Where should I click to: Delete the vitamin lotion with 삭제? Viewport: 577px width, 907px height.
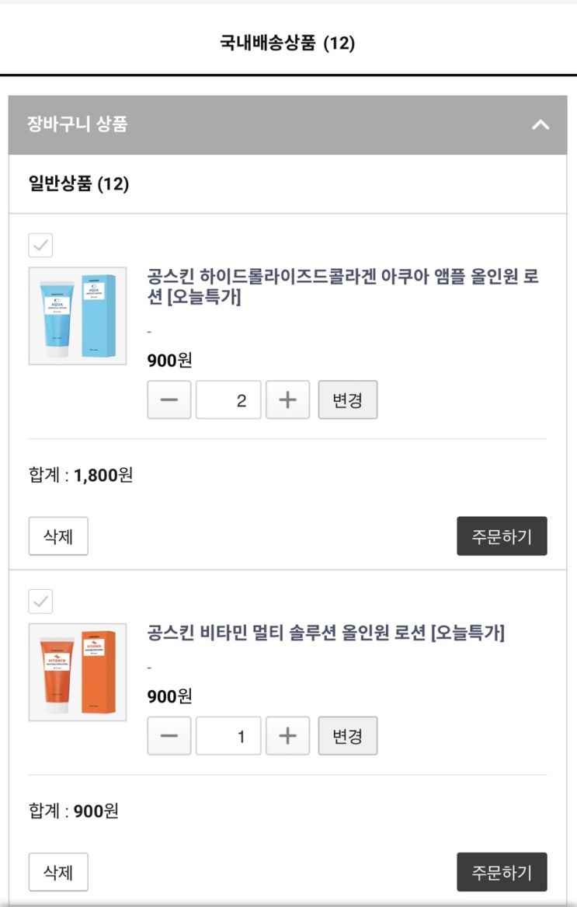(x=58, y=872)
